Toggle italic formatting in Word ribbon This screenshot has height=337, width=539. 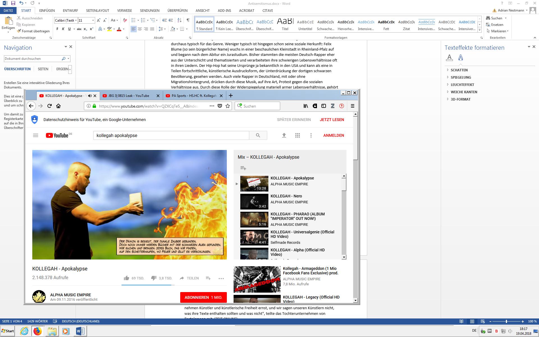click(63, 29)
